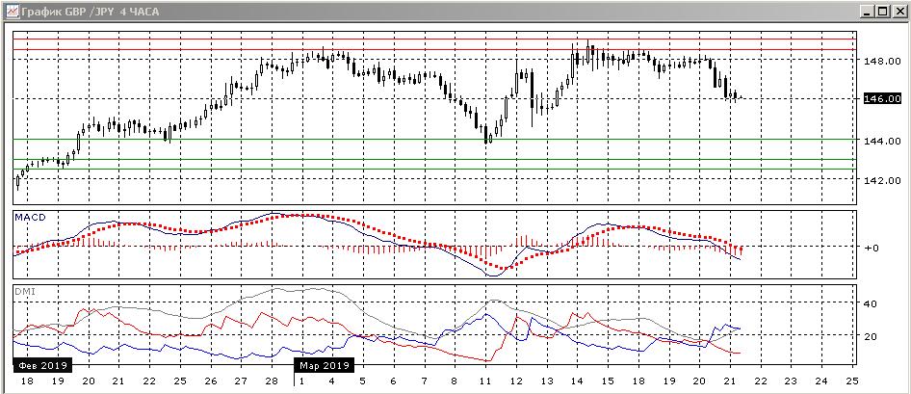The height and width of the screenshot is (394, 911).
Task: Click the DMI 40 level label
Action: pos(870,303)
